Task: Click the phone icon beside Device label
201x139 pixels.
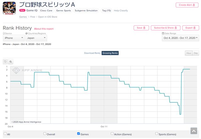Action: [4, 33]
